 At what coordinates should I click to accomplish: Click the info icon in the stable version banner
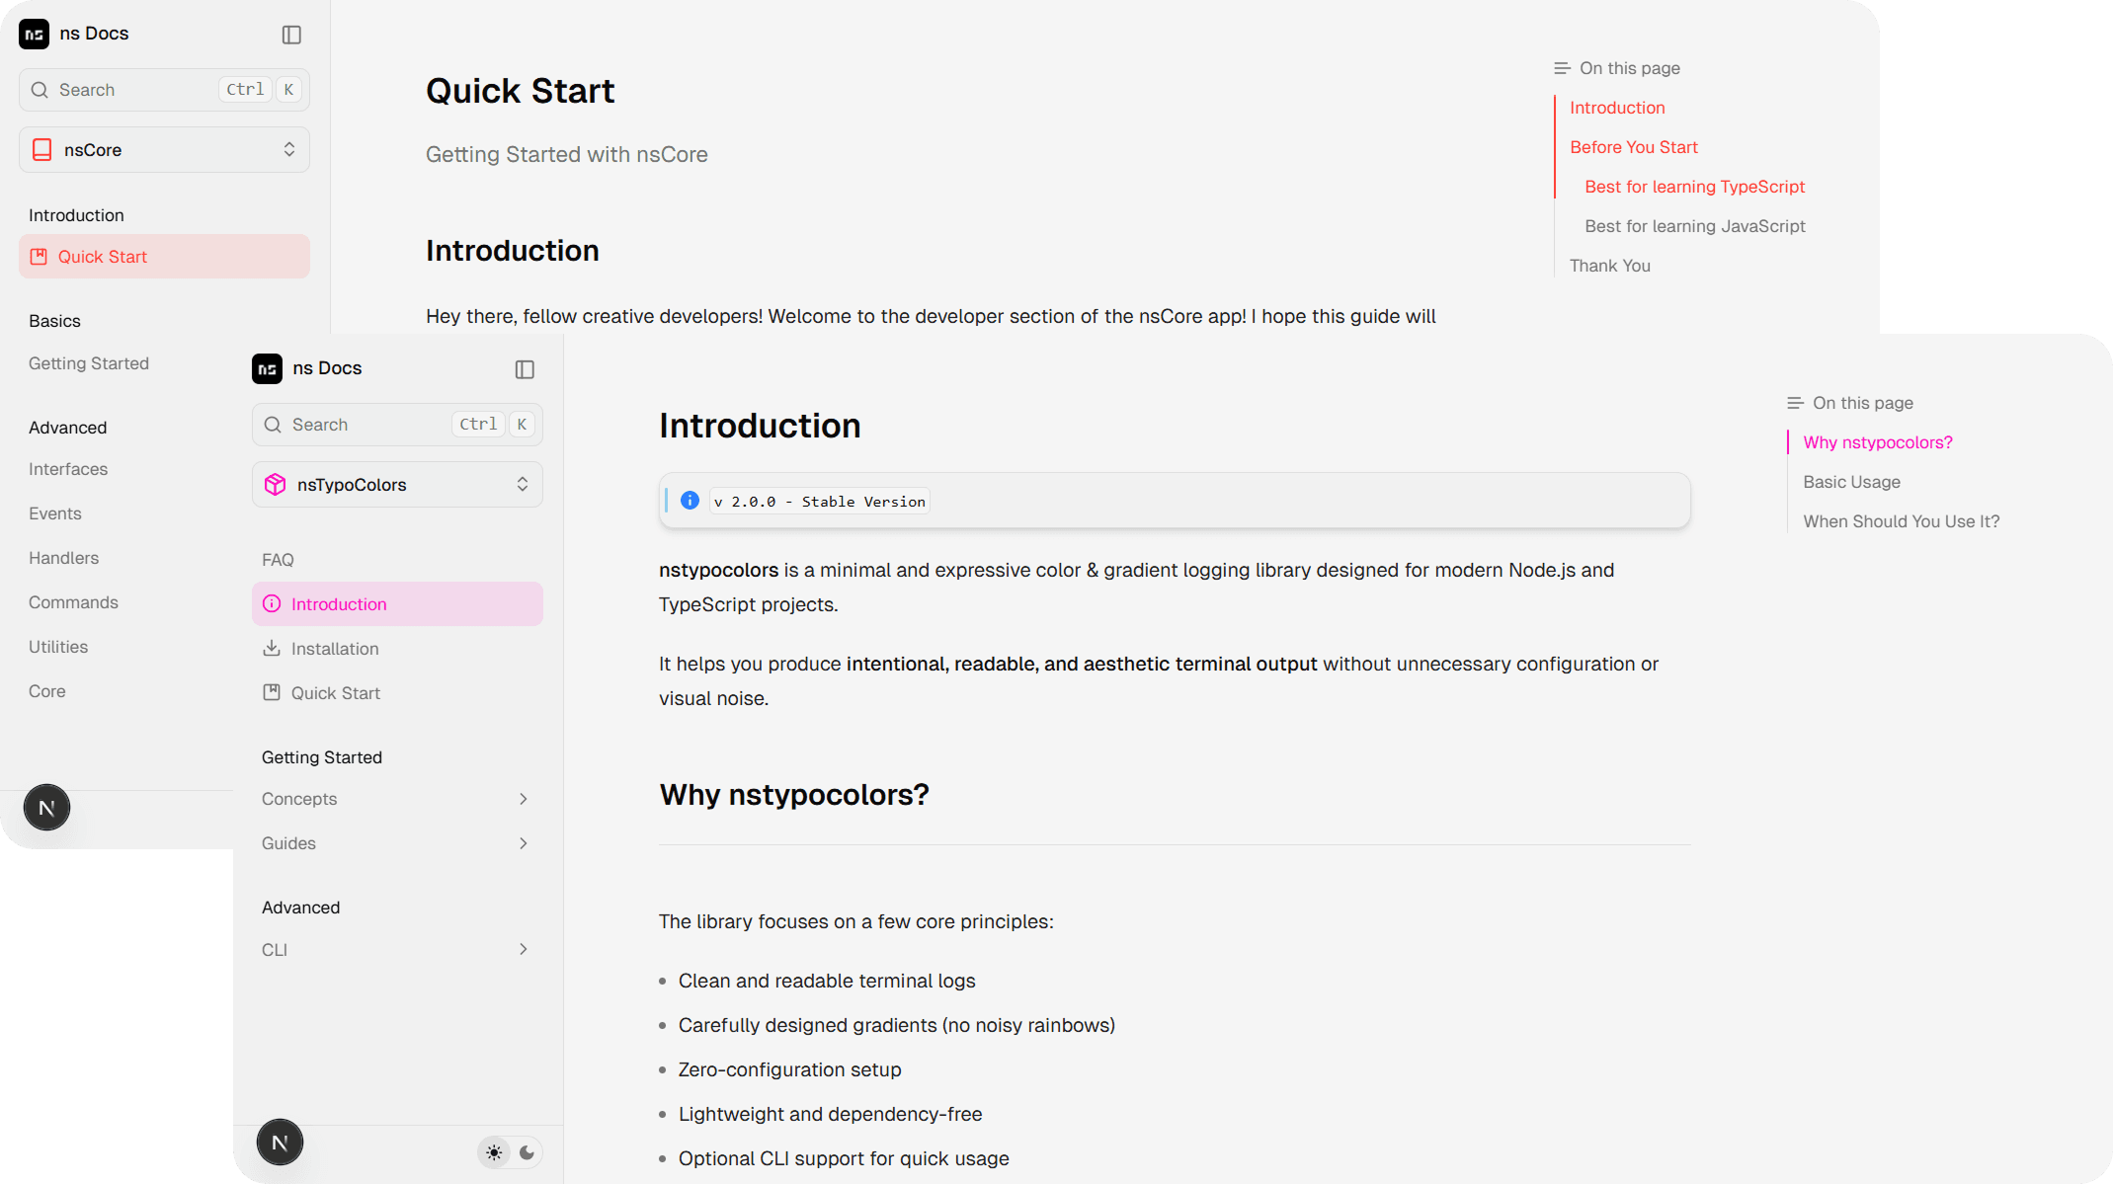coord(690,500)
